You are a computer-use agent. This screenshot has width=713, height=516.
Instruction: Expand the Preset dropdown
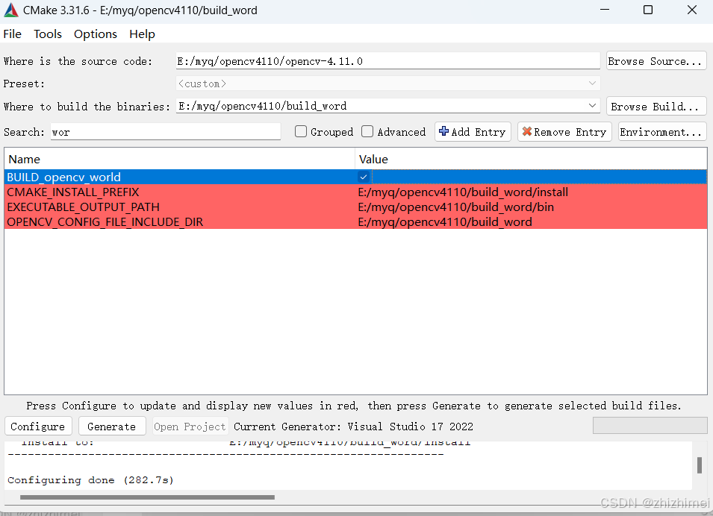click(x=592, y=83)
